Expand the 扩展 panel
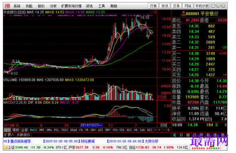 (9, 135)
